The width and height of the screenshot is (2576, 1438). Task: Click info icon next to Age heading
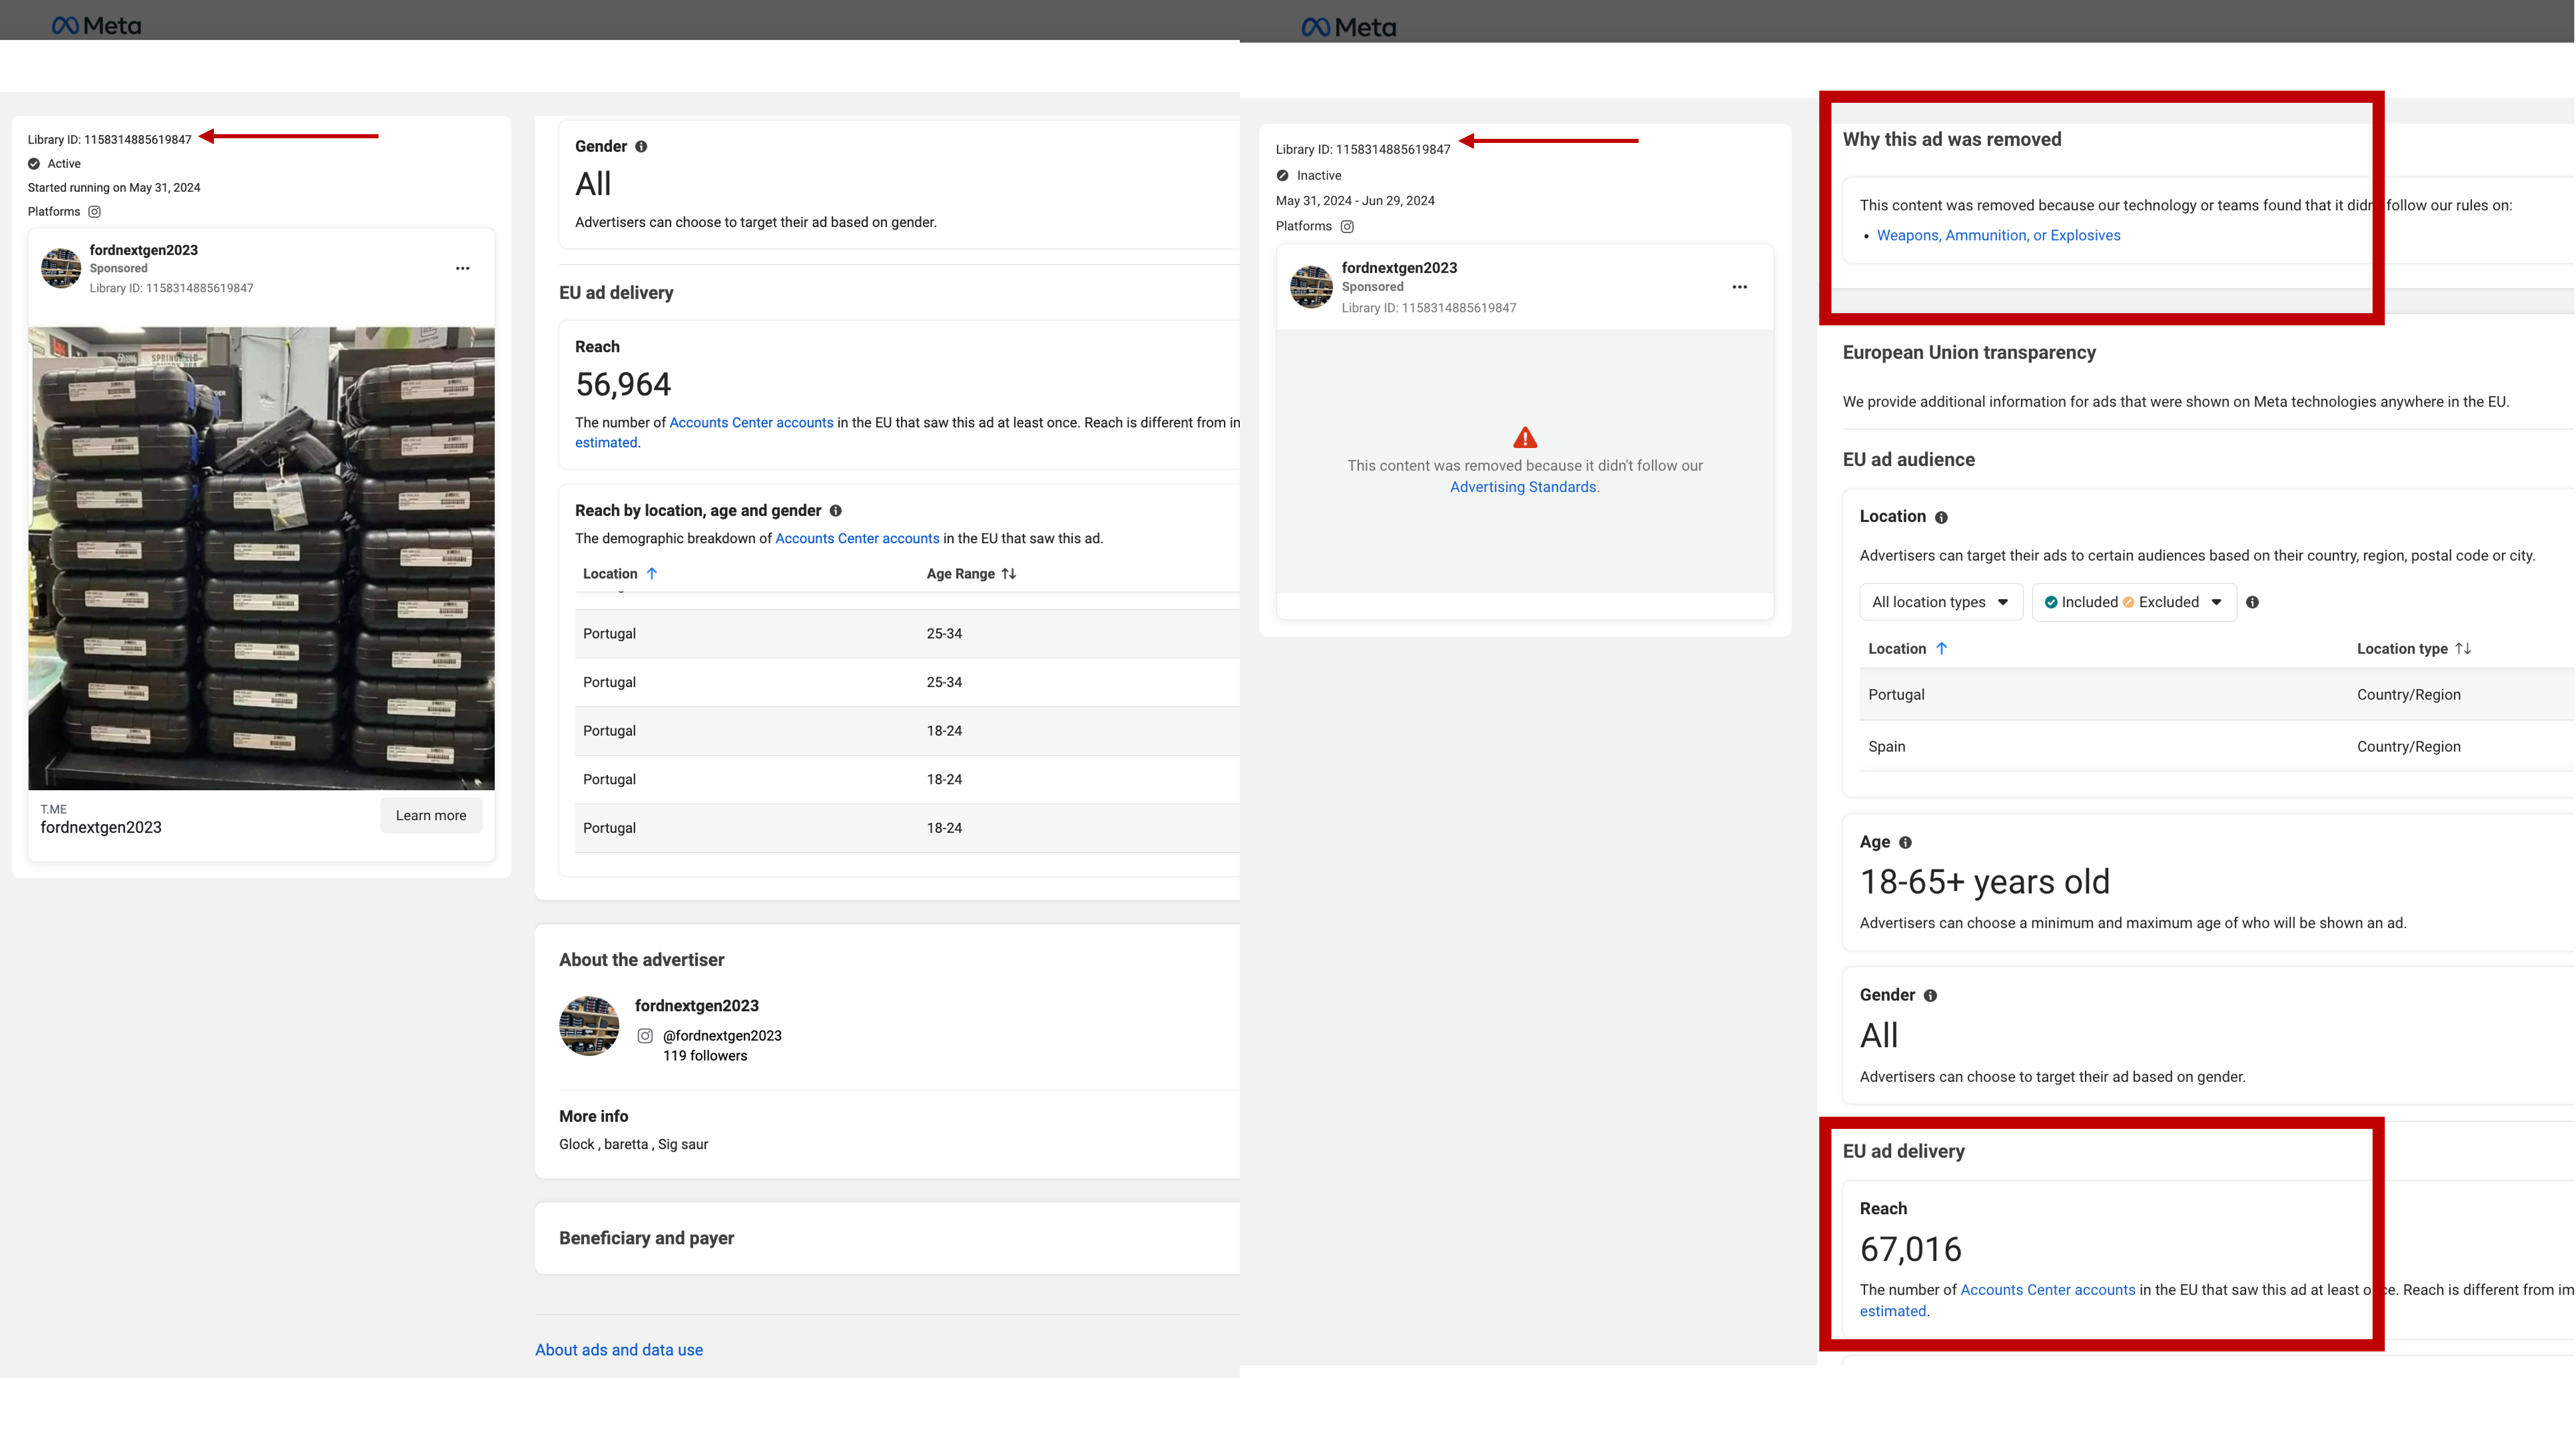tap(1904, 842)
